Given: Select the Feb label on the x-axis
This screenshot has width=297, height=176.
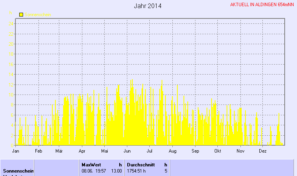Looking at the screenshot, I should pyautogui.click(x=38, y=151).
